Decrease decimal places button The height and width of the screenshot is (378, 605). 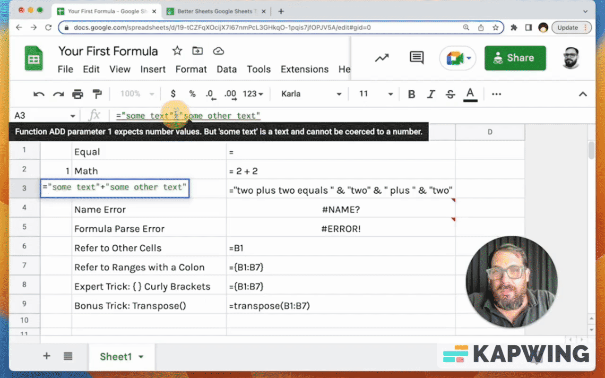click(x=211, y=94)
